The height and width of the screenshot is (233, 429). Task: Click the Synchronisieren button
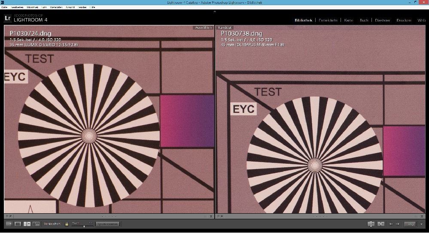(107, 224)
